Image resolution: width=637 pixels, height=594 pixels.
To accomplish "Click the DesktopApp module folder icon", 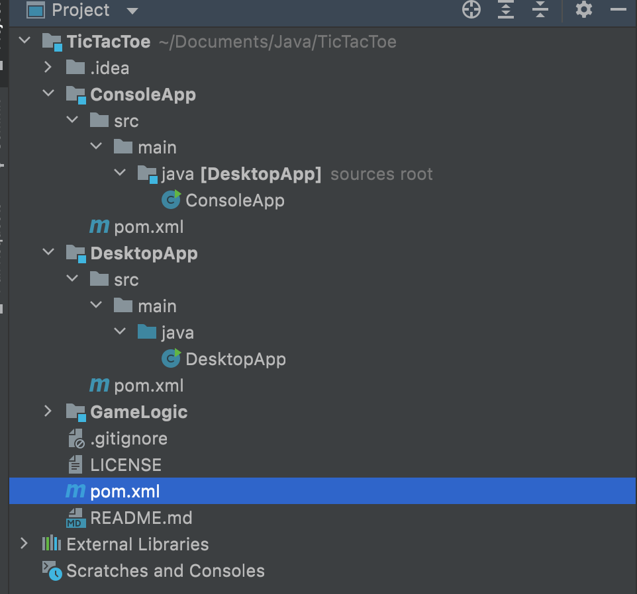I will (x=76, y=253).
